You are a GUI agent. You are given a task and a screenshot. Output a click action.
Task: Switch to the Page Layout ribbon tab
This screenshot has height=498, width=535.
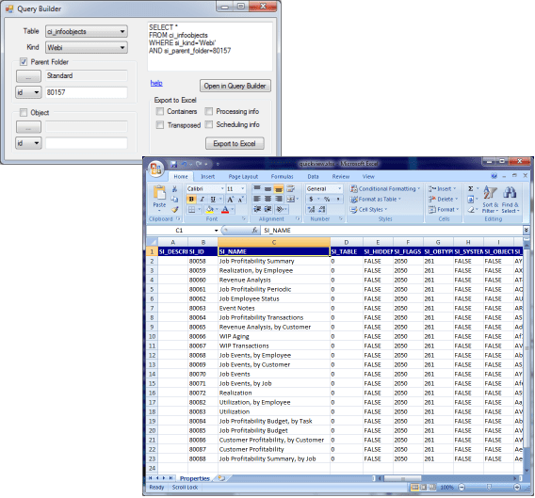243,176
